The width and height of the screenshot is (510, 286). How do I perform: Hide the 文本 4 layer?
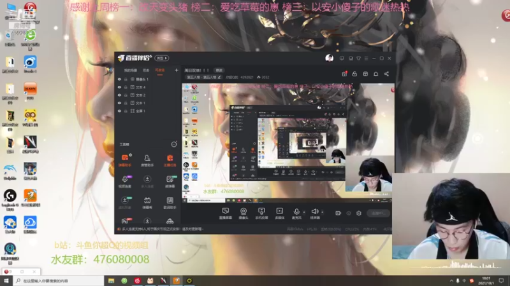pyautogui.click(x=119, y=87)
